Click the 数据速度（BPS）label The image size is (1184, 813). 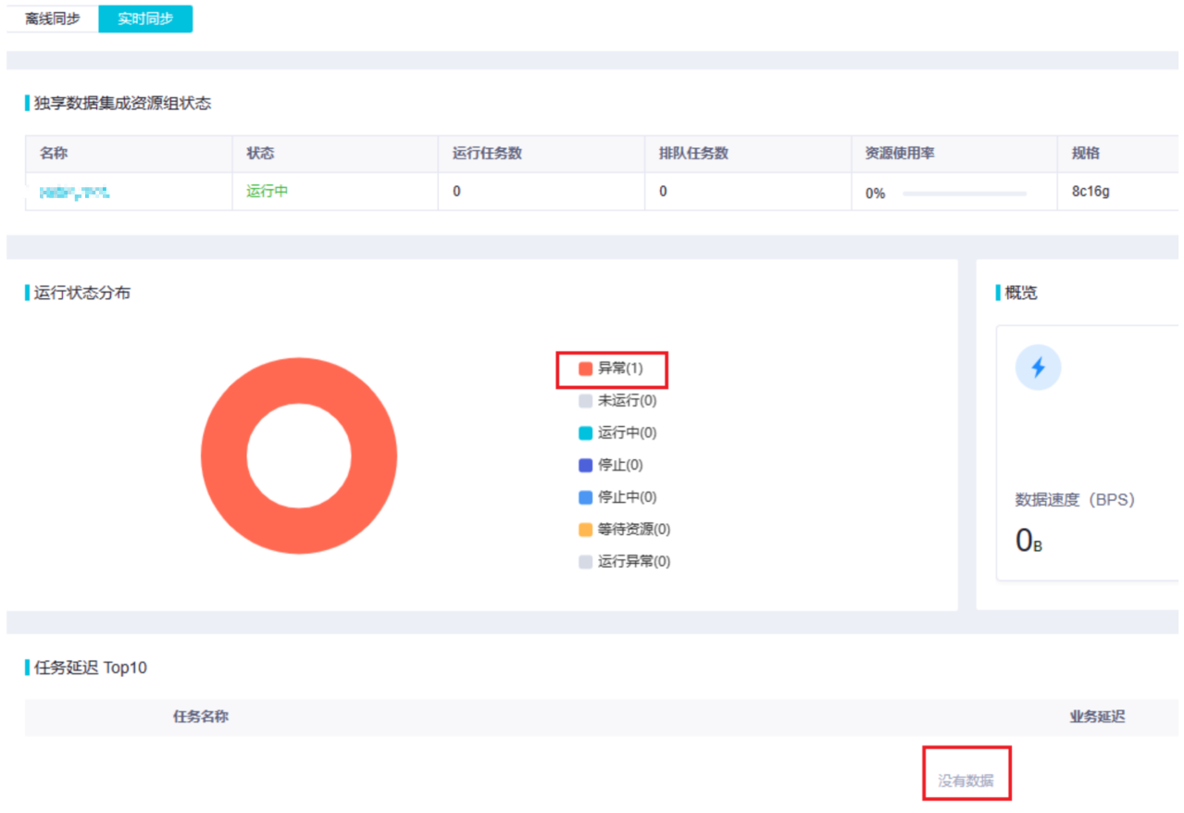point(1075,500)
